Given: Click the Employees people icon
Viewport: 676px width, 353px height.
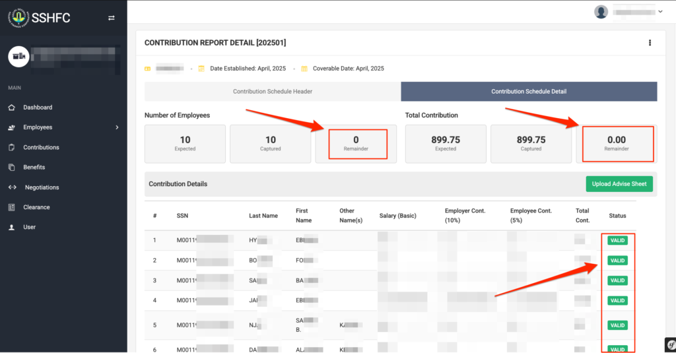Looking at the screenshot, I should tap(11, 127).
